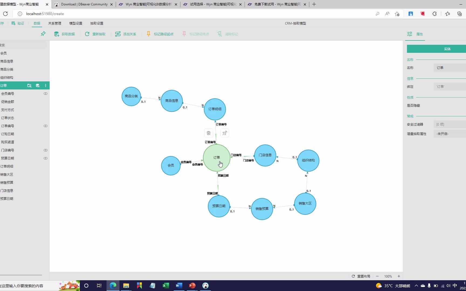Open the 安全过滤器 dropdown
This screenshot has width=466, height=291.
(450, 124)
